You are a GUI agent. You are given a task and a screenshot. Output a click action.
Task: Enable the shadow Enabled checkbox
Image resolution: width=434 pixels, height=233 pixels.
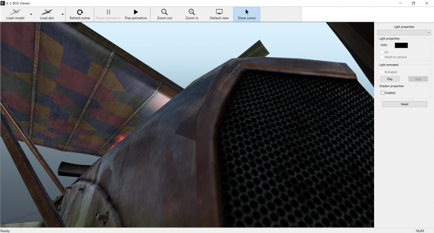(x=382, y=93)
